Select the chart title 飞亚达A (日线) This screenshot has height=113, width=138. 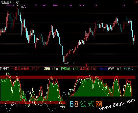coord(10,2)
